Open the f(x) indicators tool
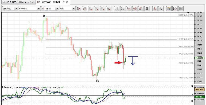This screenshot has height=105, width=206. point(129,9)
